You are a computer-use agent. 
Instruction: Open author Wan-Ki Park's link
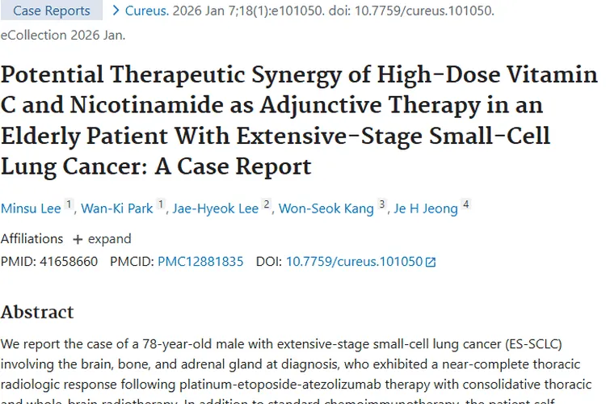[x=116, y=208]
